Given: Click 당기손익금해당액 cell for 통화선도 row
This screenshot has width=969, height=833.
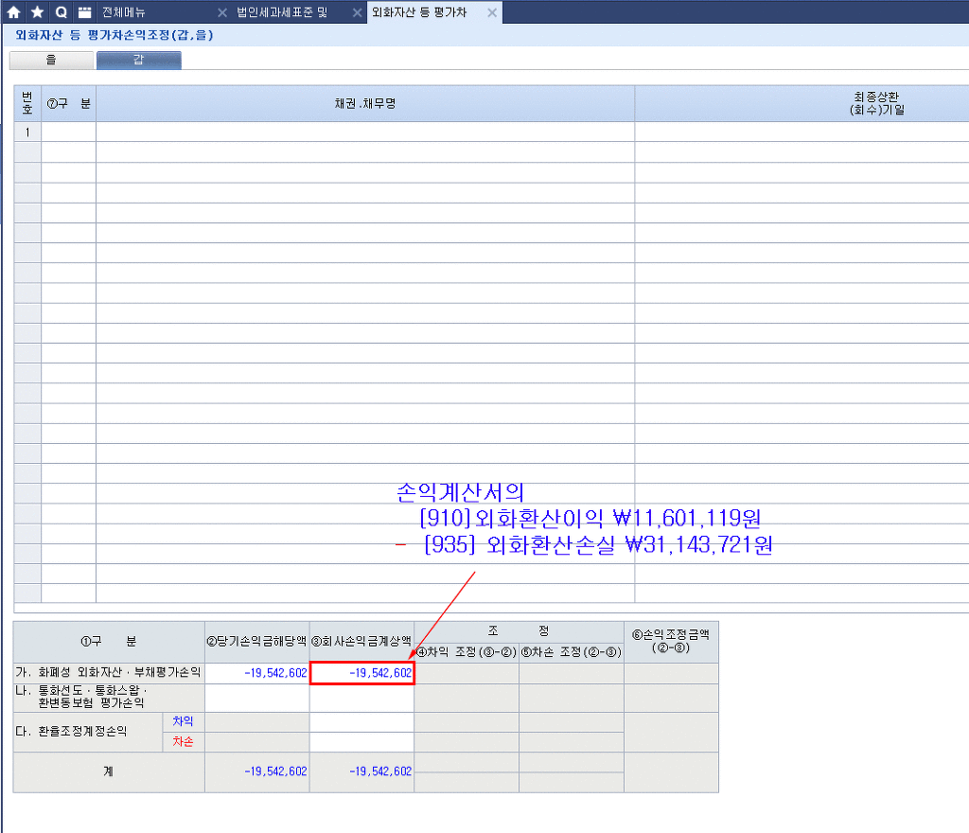Looking at the screenshot, I should 257,698.
